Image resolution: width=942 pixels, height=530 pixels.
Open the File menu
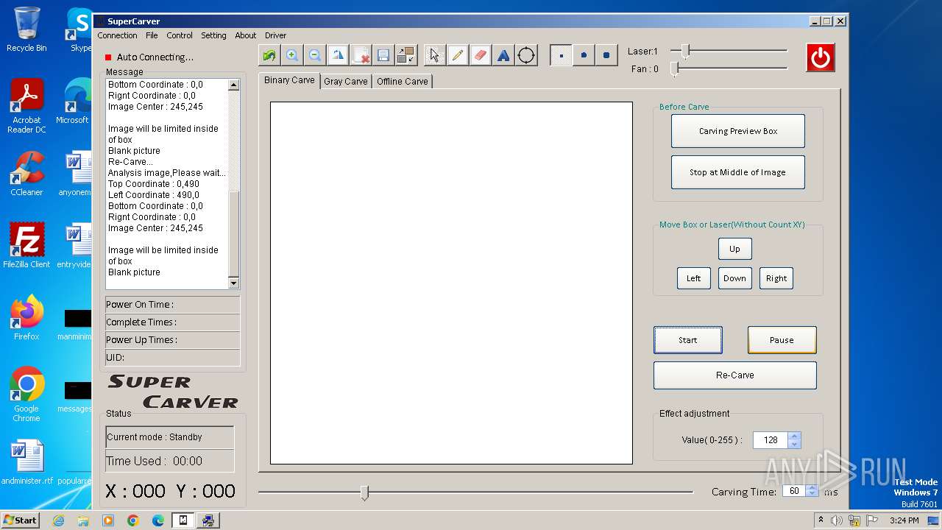pos(152,35)
